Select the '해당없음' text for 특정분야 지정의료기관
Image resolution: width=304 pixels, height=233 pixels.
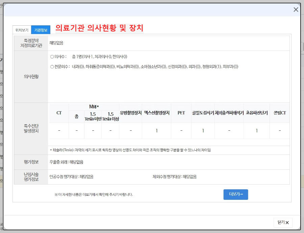click(56, 43)
